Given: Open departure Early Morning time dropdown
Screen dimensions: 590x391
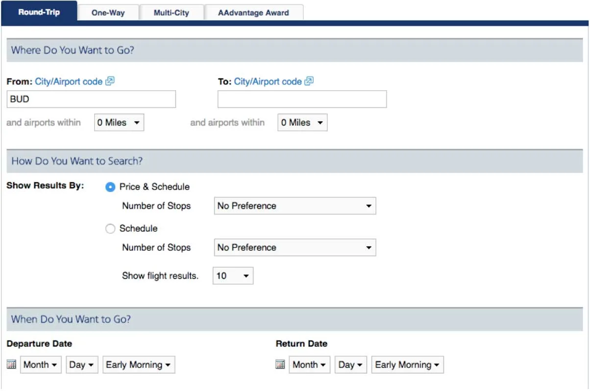Looking at the screenshot, I should (x=138, y=365).
